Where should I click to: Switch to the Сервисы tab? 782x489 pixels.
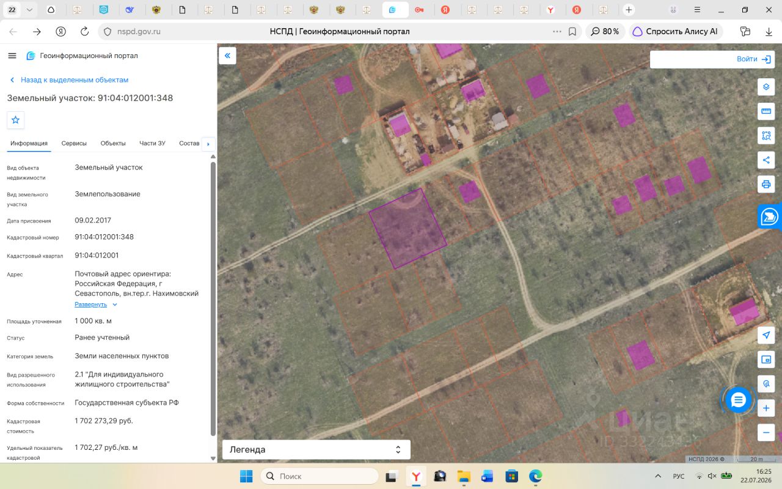tap(74, 143)
